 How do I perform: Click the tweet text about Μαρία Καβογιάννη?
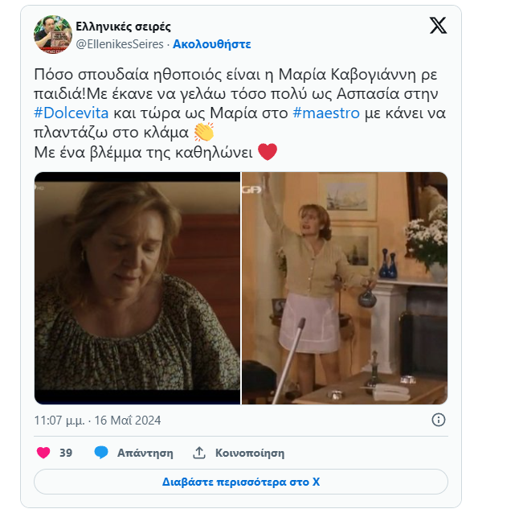tap(240, 113)
